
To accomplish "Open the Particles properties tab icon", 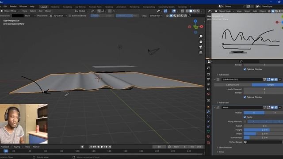I will coord(208,117).
